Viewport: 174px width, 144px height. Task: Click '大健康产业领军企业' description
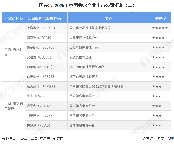click(84, 38)
